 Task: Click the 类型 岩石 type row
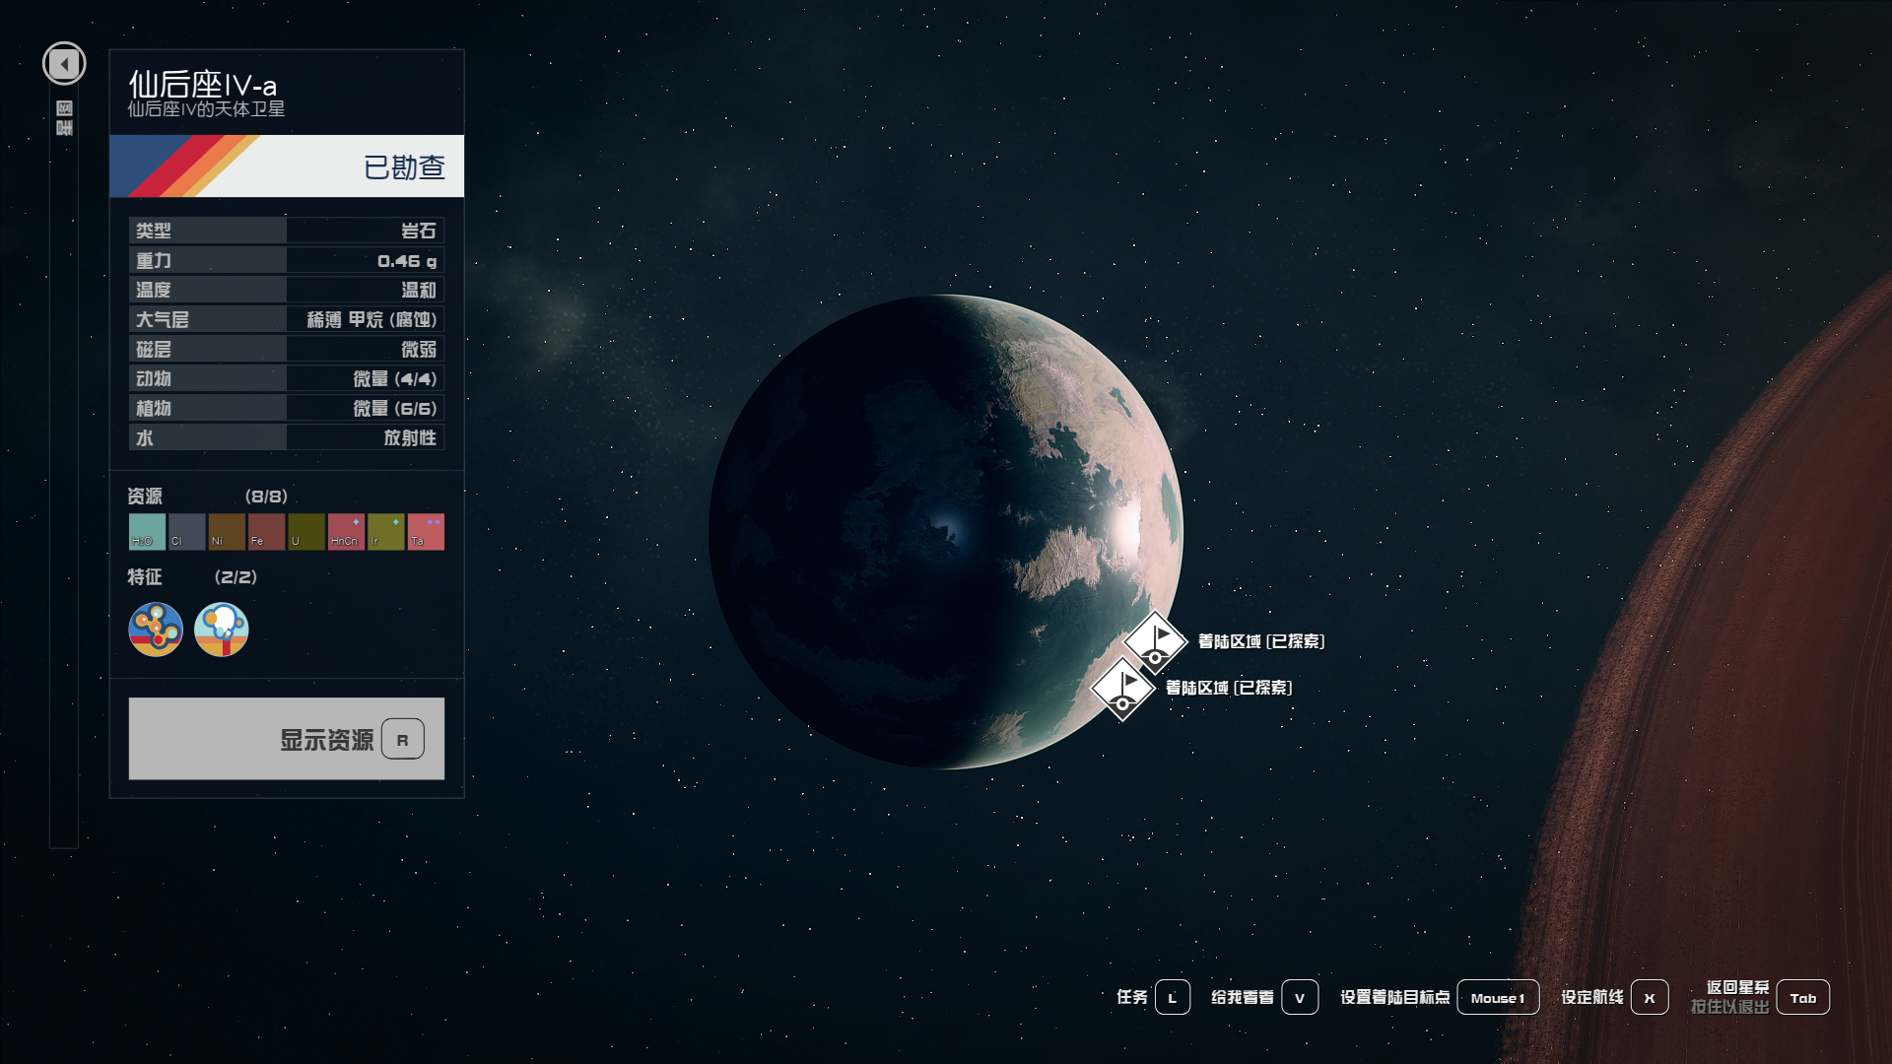pyautogui.click(x=287, y=231)
